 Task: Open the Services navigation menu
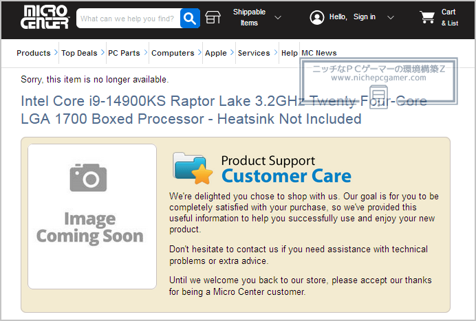pos(254,53)
